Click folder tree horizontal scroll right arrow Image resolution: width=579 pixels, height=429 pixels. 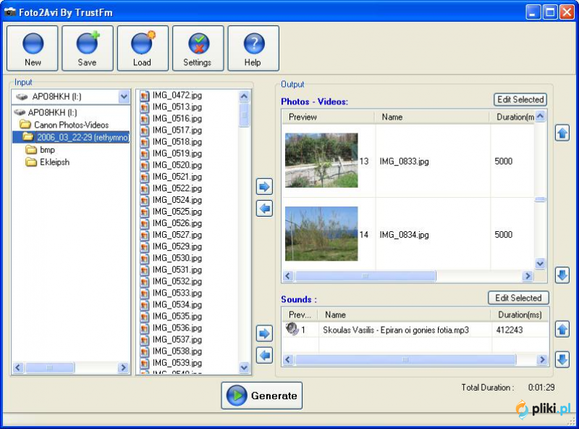[124, 367]
